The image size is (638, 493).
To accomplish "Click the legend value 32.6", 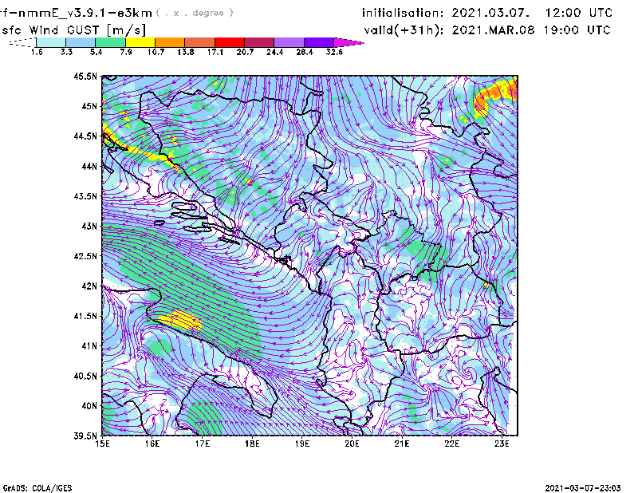I will pyautogui.click(x=334, y=52).
